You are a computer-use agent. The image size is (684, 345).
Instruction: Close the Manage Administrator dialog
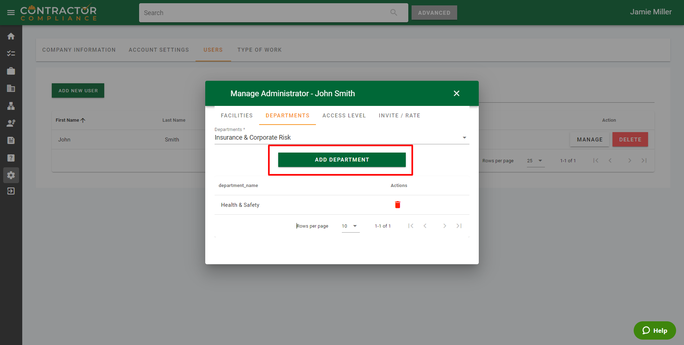pos(456,93)
